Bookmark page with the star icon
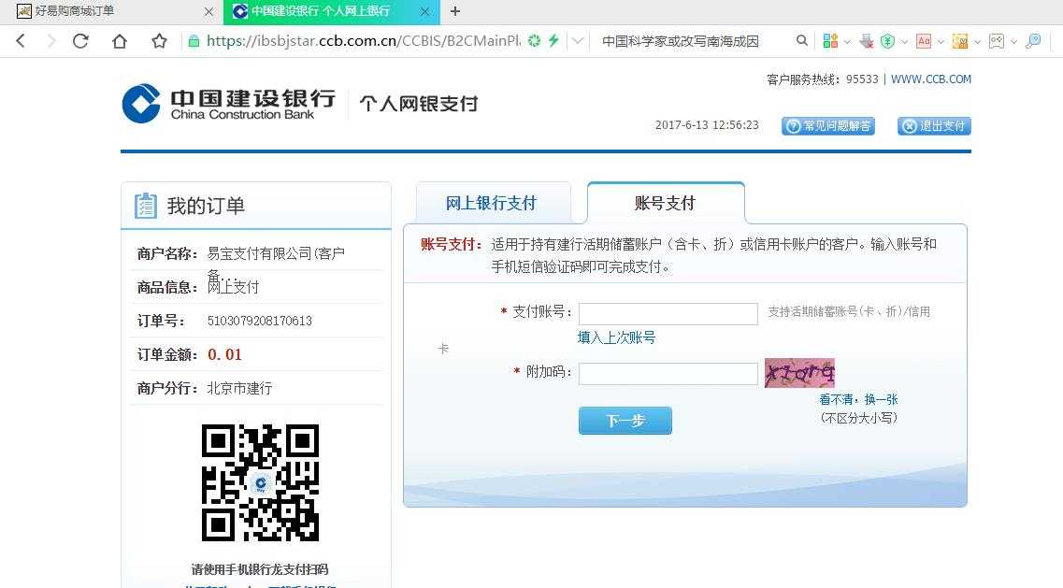 (159, 41)
